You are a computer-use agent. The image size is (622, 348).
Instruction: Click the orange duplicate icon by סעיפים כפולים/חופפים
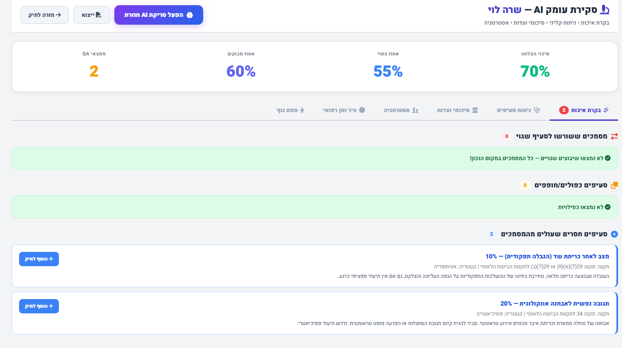pyautogui.click(x=614, y=185)
